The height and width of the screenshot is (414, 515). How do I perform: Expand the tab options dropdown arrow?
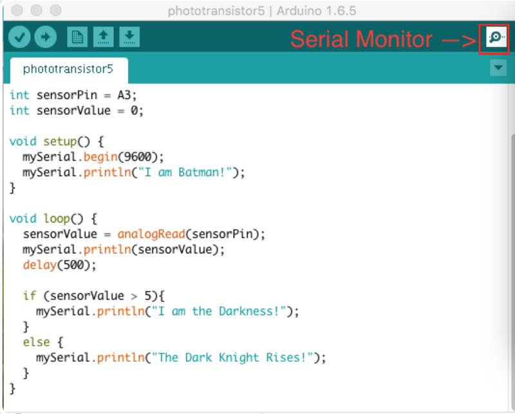(498, 68)
